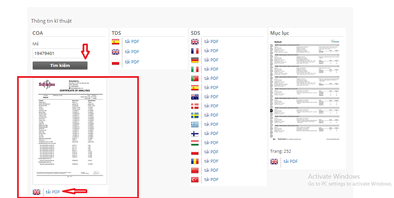Open the Romanian SDS tải PDF link
This screenshot has width=394, height=198.
tap(211, 161)
